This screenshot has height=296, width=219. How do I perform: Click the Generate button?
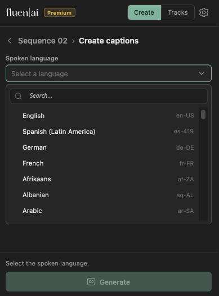109,282
